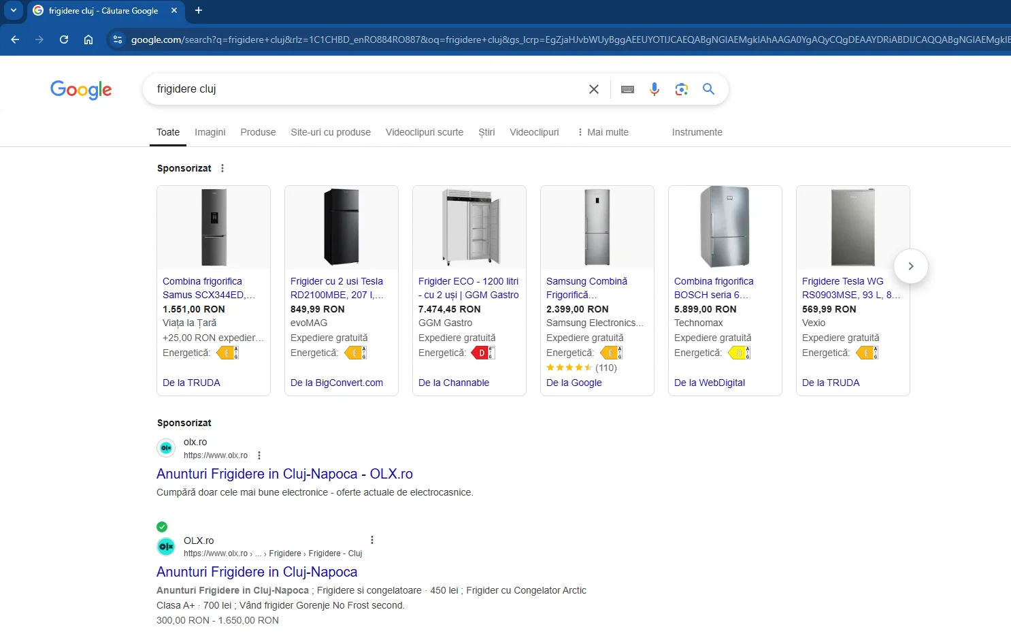Open Anunturi Frigidere in Cluj-Napoca - OLX.ro link

pos(284,474)
